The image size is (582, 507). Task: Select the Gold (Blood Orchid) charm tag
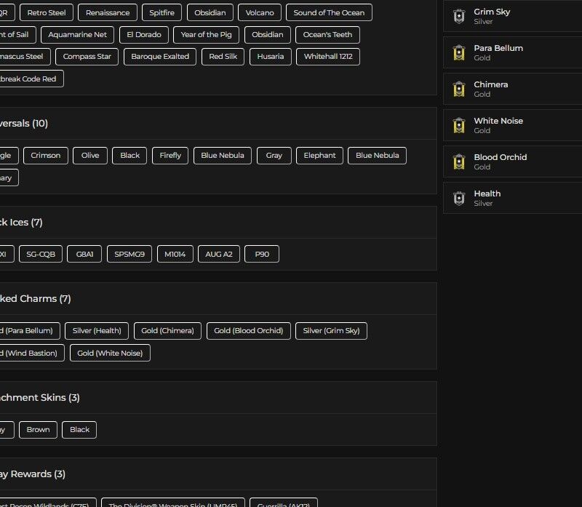tap(249, 330)
